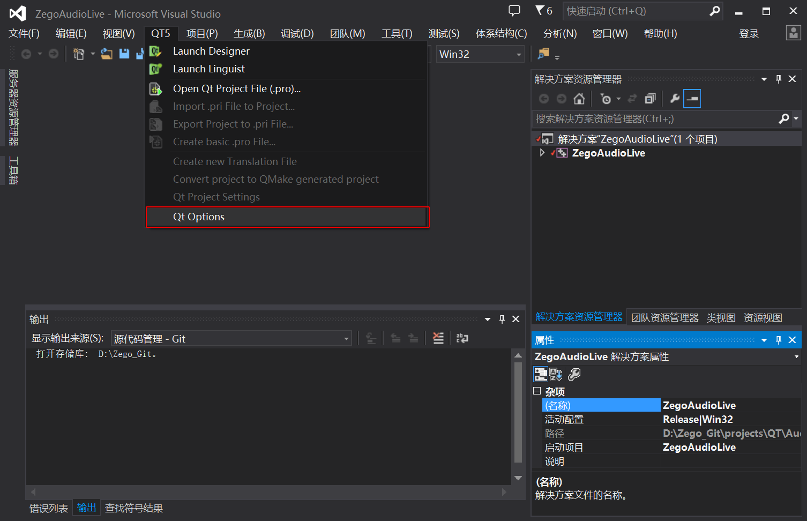
Task: Open the new project icon dropdown arrow
Action: coord(93,54)
